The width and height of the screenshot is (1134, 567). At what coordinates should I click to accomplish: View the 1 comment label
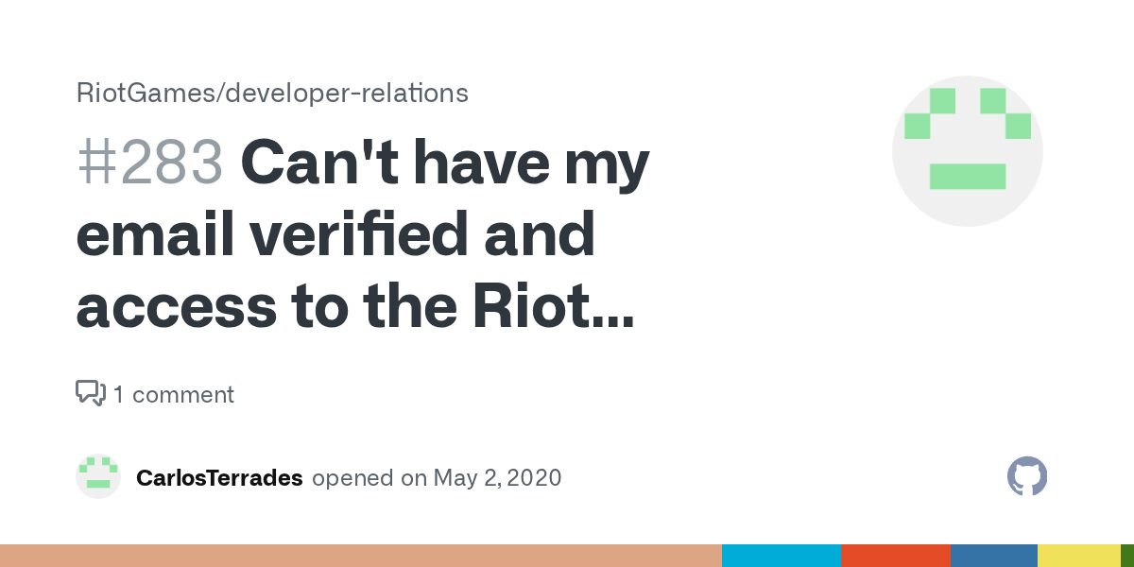click(174, 394)
